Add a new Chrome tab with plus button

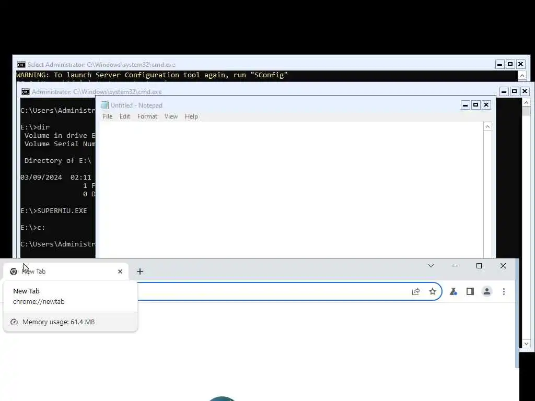[x=140, y=272]
